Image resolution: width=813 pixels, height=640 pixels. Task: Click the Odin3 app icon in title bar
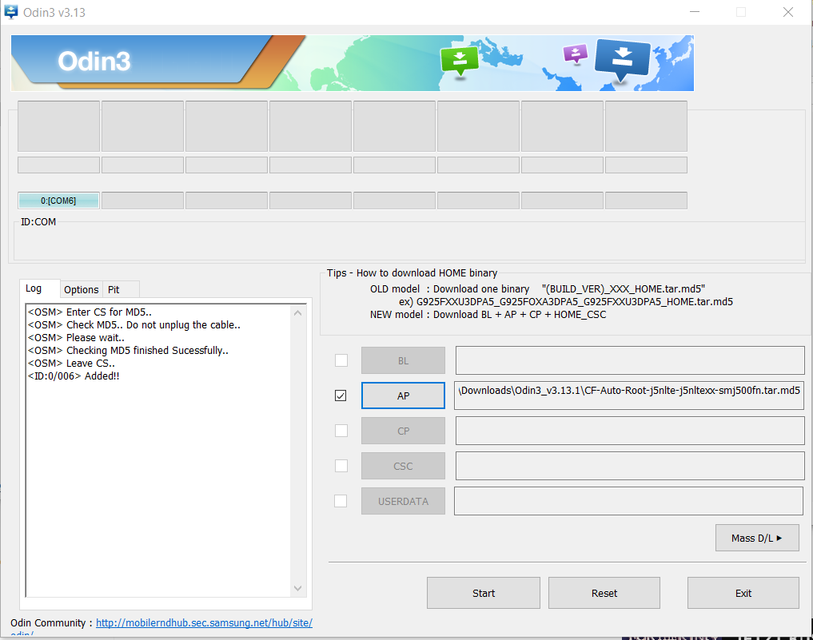[x=11, y=11]
